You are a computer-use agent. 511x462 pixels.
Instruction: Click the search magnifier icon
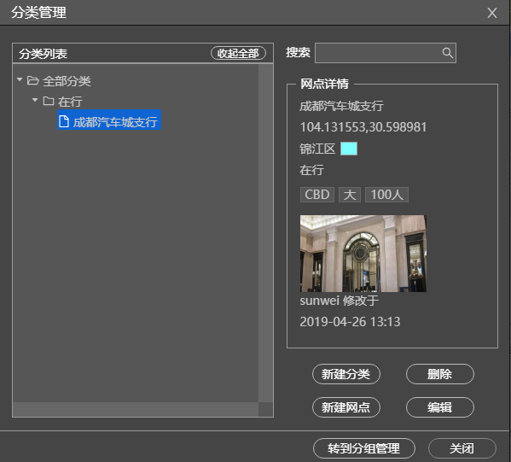tap(448, 53)
